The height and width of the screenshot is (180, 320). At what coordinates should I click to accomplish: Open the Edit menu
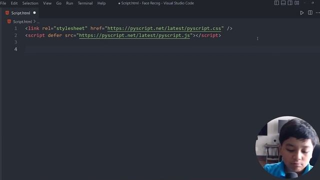[x=14, y=3]
